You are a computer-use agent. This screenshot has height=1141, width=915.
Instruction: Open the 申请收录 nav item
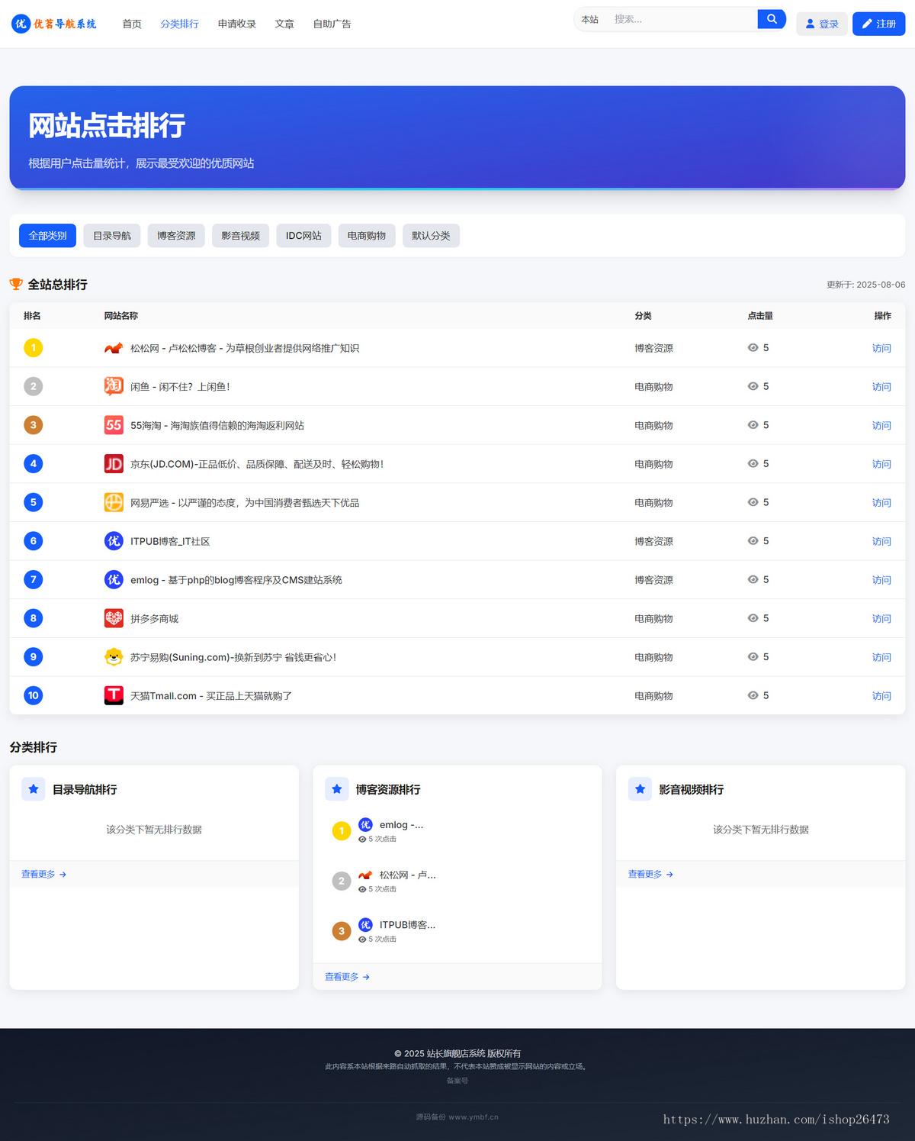tap(236, 24)
